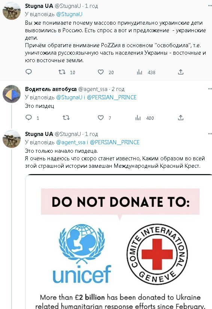Image resolution: width=212 pixels, height=309 pixels.
Task: Open more options on agent_ssa tweet
Action: coord(210,89)
